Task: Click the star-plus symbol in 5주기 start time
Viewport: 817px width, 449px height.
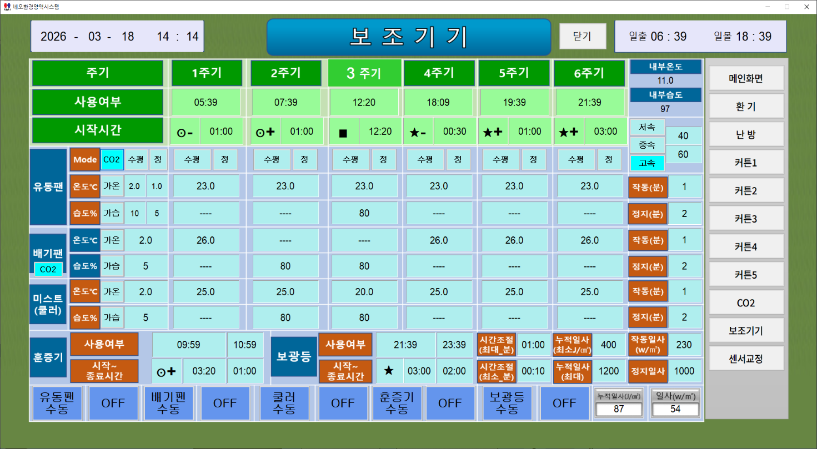Action: (493, 132)
